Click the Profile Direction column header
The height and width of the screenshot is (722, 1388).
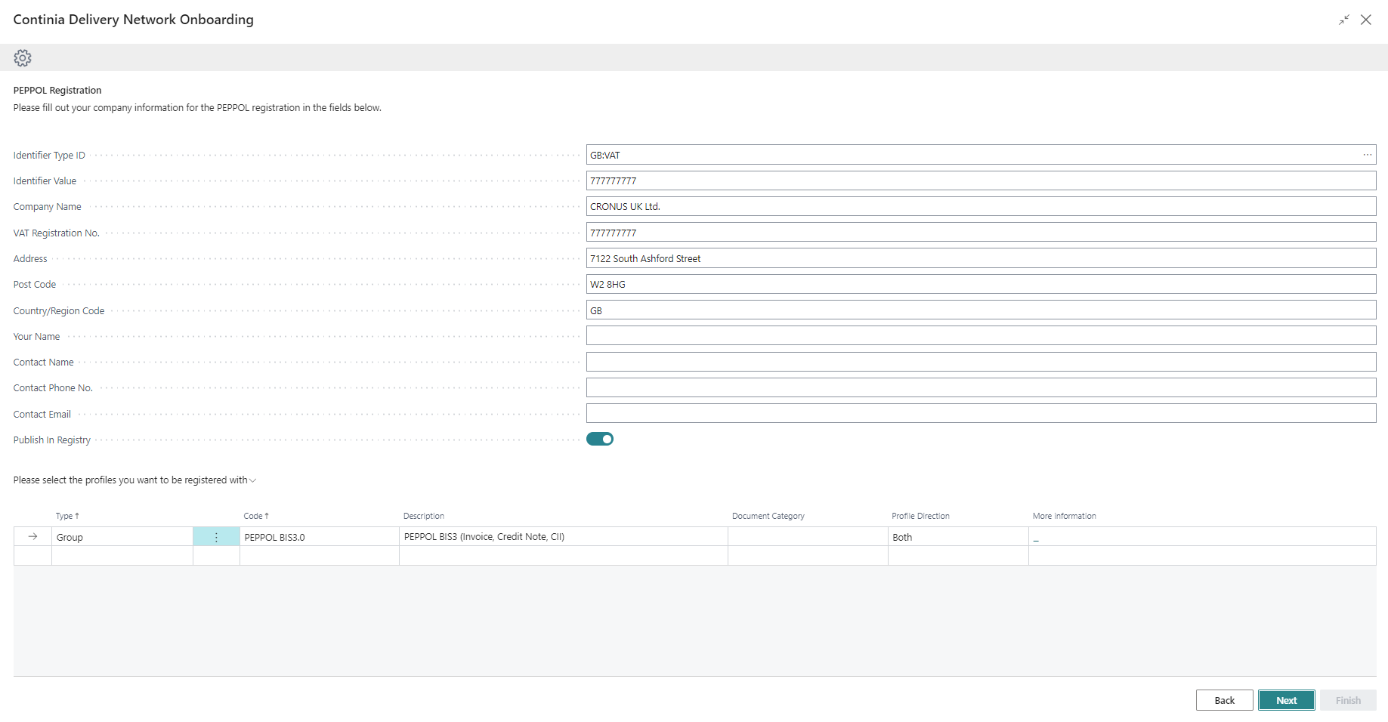(920, 516)
